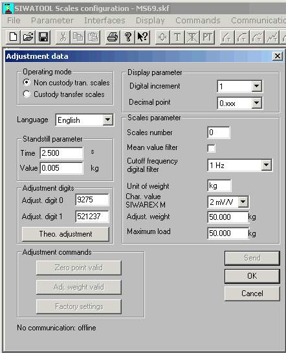This screenshot has width=286, height=353.
Task: Click the Maximum load input field
Action: click(228, 233)
